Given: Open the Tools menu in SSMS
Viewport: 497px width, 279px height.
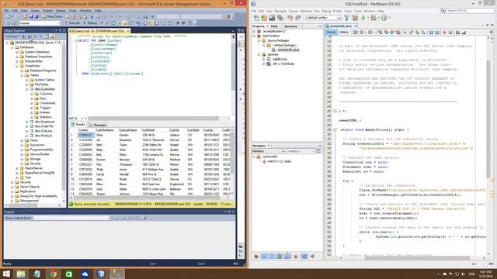Looking at the screenshot, I should coord(72,10).
